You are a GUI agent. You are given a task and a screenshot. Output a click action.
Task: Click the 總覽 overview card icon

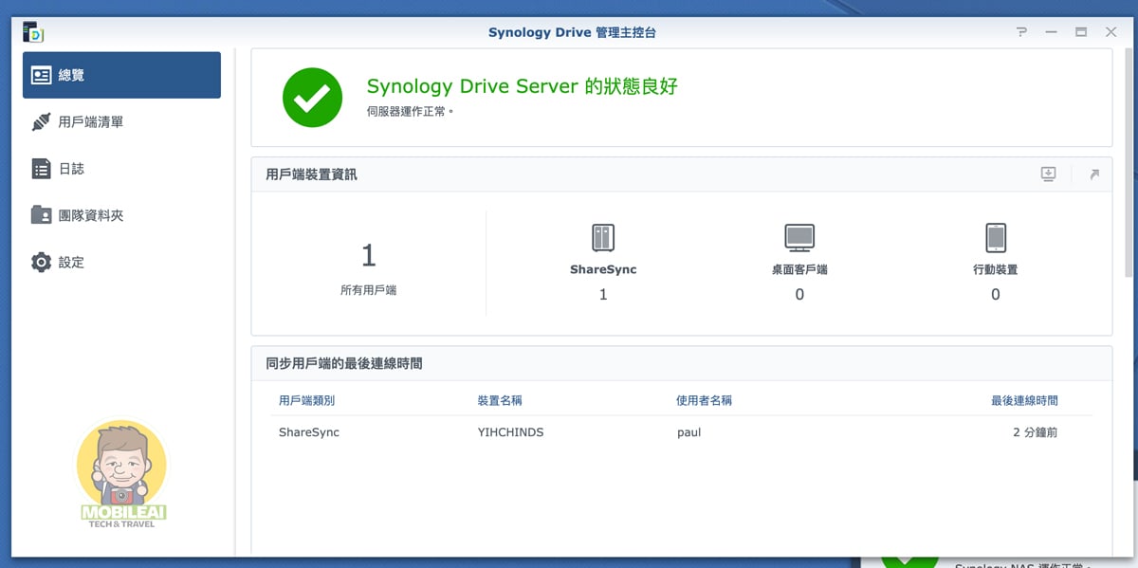[x=41, y=75]
